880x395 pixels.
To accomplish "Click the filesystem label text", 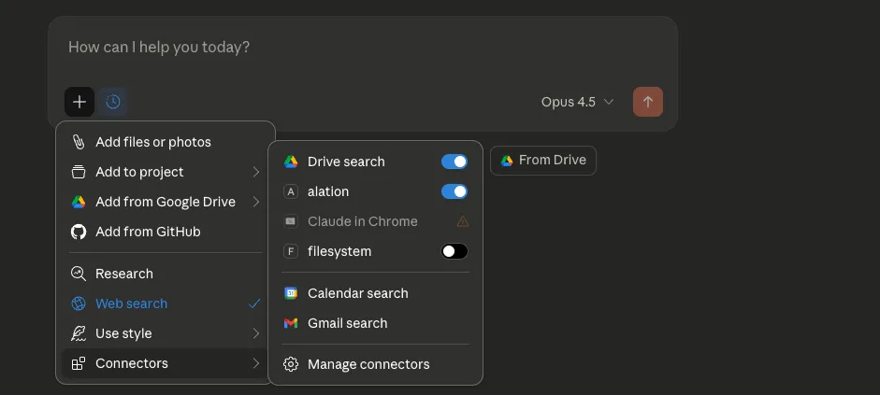I will click(339, 251).
